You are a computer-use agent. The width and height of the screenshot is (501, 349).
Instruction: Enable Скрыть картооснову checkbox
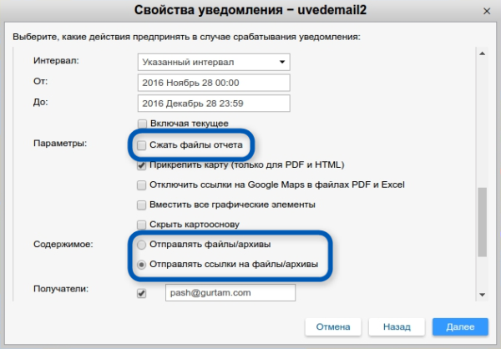[141, 225]
